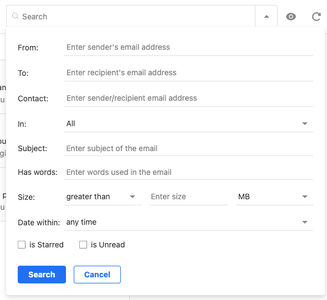Collapse the advanced search panel arrow
327x300 pixels.
tap(267, 17)
